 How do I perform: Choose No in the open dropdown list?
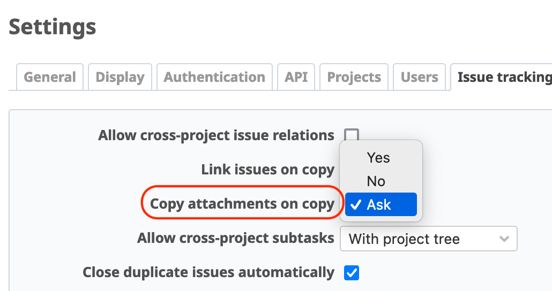pos(376,181)
